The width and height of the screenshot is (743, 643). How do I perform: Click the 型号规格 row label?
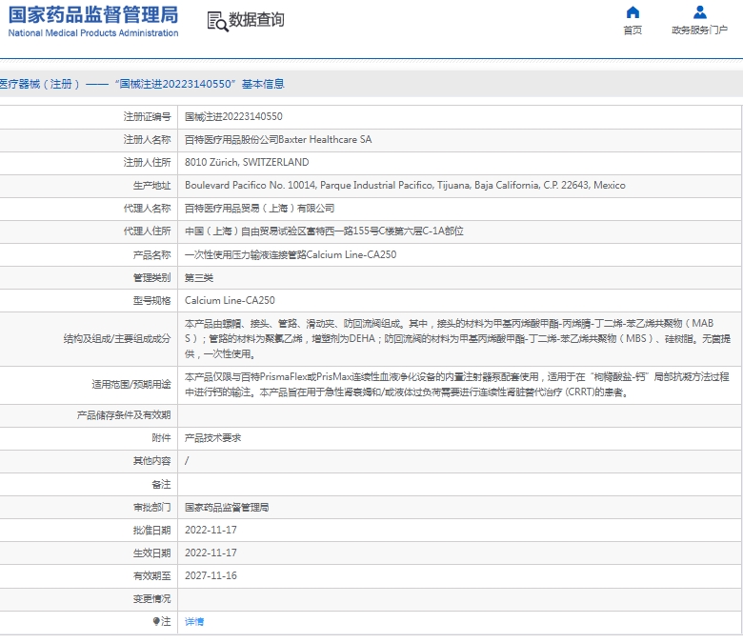(x=151, y=301)
